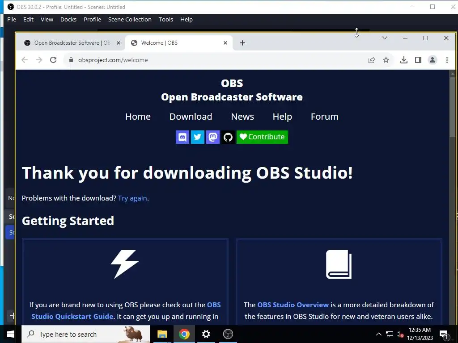Open the Scene Collection menu in OBS
Screen dimensions: 458x343
tap(130, 20)
